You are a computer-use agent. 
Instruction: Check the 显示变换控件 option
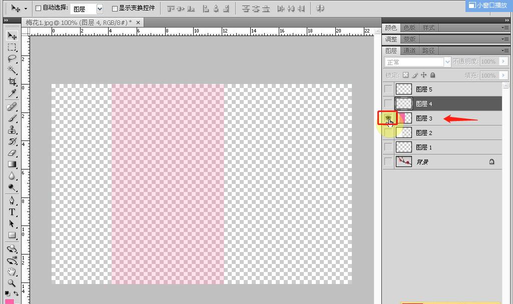(x=115, y=8)
